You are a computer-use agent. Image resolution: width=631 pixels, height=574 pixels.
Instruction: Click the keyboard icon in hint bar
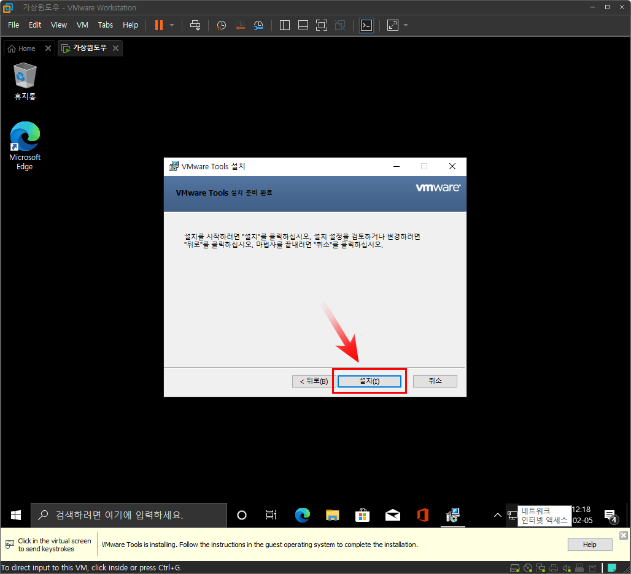(10, 545)
